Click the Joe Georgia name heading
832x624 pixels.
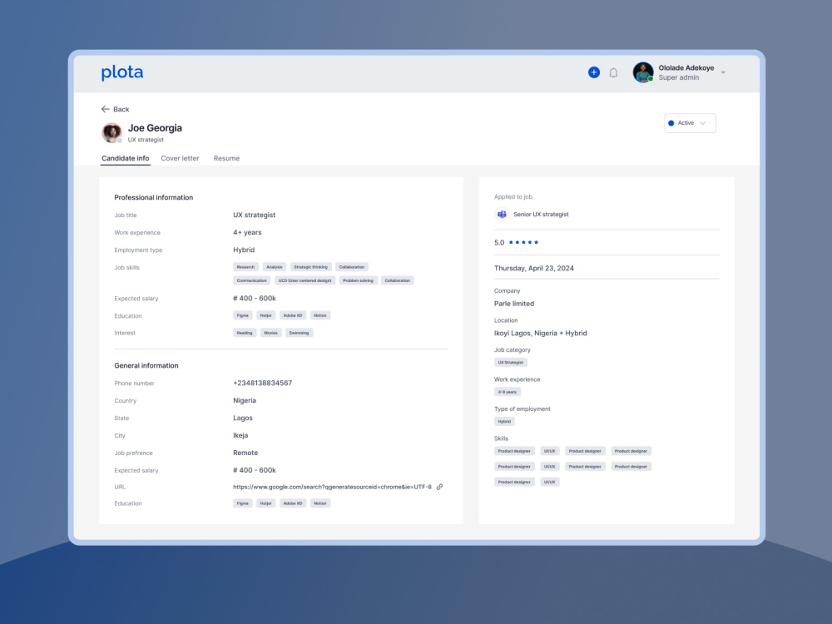pos(155,128)
